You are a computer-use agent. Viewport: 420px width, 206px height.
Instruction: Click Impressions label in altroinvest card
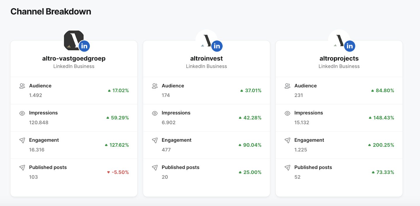[x=176, y=113]
